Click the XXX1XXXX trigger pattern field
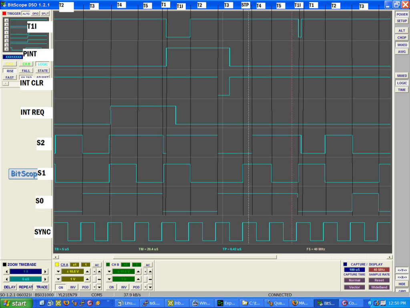This screenshot has height=308, width=410. 12,57
